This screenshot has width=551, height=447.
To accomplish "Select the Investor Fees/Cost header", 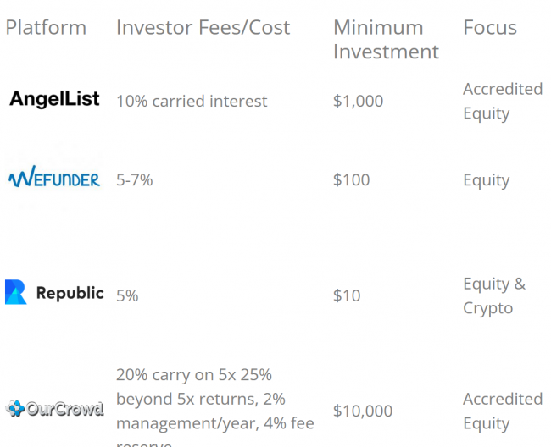I will click(203, 27).
